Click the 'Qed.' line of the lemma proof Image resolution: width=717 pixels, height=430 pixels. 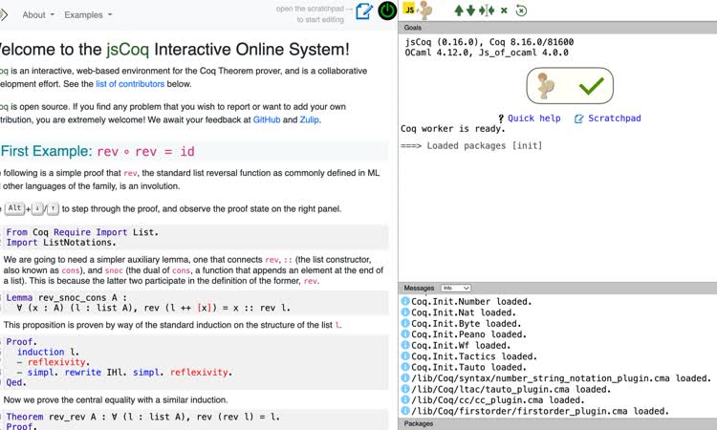click(16, 382)
